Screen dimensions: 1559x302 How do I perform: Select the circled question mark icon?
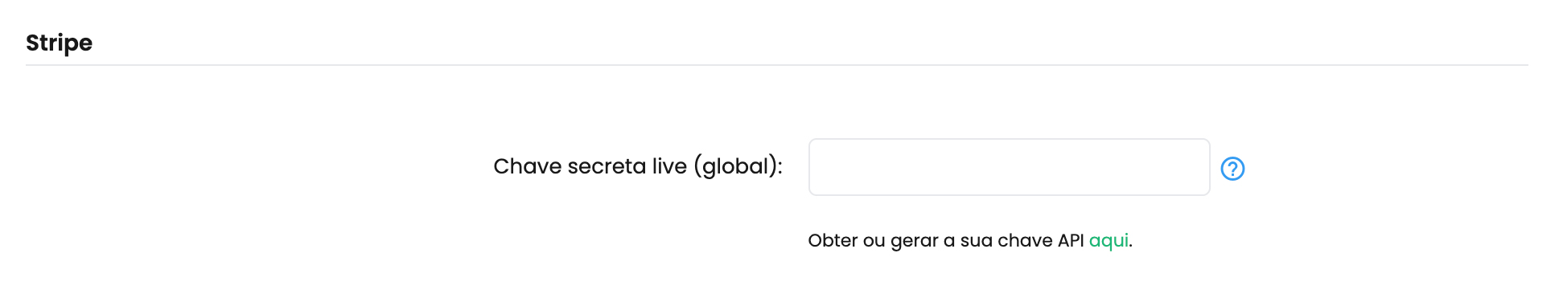[x=1232, y=169]
